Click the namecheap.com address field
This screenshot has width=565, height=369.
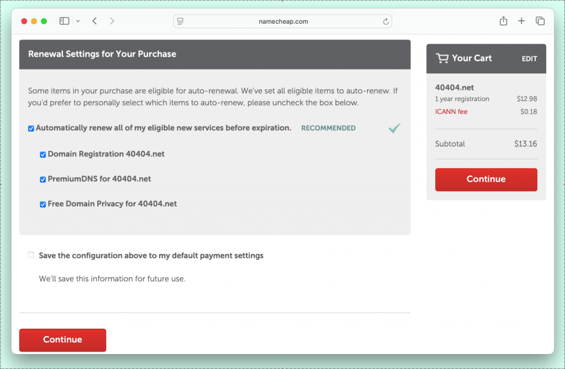[282, 22]
